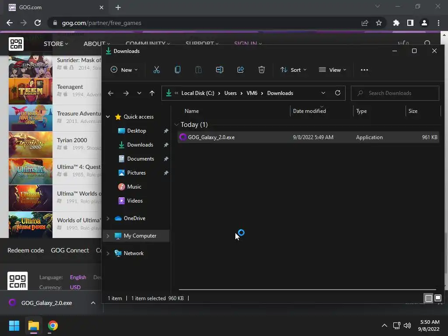The width and height of the screenshot is (448, 336).
Task: Go forward in File Explorer navigation
Action: tap(126, 93)
